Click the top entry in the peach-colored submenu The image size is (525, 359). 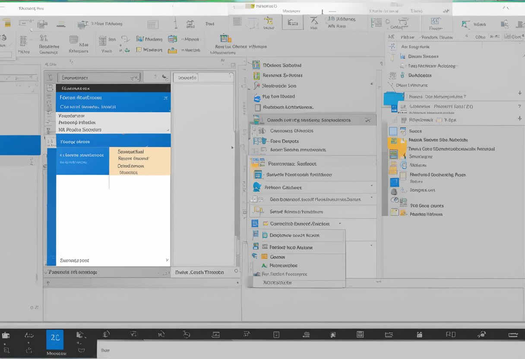[131, 152]
